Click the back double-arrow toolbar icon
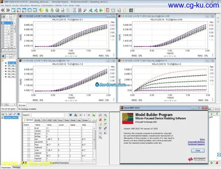The height and width of the screenshot is (169, 221). pyautogui.click(x=3, y=10)
